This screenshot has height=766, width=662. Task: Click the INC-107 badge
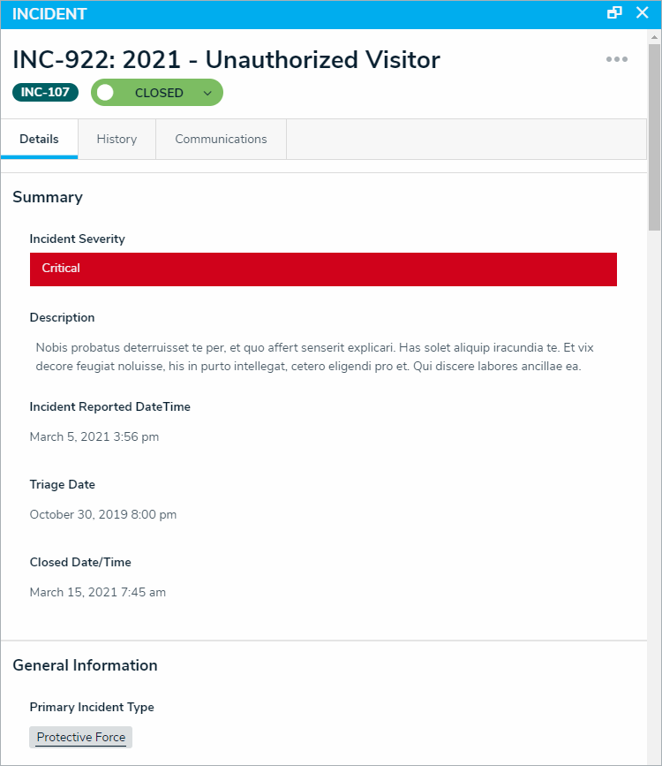tap(45, 93)
